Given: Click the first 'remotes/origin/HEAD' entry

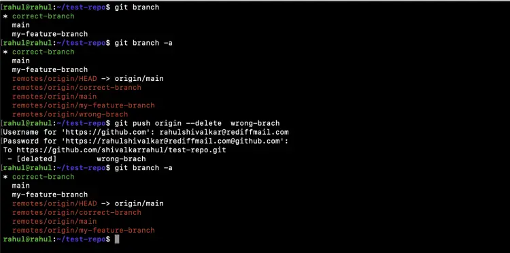Looking at the screenshot, I should 54,78.
